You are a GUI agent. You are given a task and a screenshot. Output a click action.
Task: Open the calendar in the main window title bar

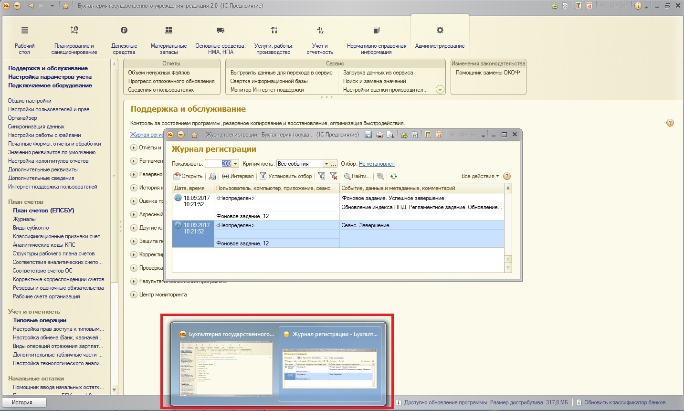[589, 6]
